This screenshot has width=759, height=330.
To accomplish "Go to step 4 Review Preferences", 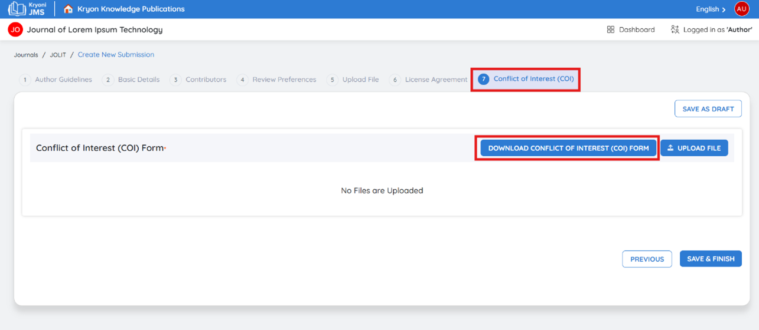I will pos(277,80).
